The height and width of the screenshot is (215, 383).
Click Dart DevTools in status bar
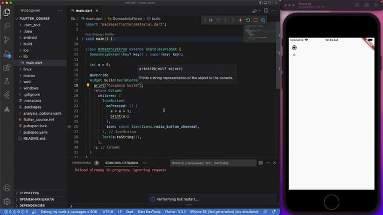coord(149,212)
